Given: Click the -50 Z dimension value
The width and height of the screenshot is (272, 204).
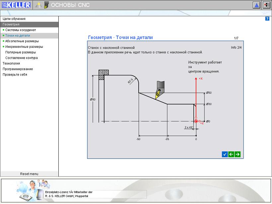Looking at the screenshot, I should (138, 139).
